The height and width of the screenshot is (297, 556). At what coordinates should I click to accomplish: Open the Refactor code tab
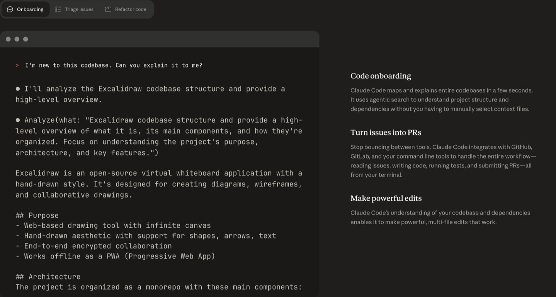[126, 9]
